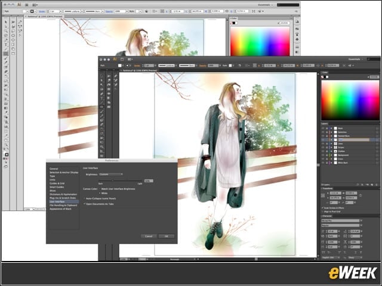Viewport: 382px width, 286px height.
Task: Pick a color in light window's color spectrum
Action: click(x=260, y=41)
